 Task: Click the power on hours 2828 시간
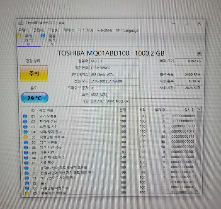[x=188, y=88]
